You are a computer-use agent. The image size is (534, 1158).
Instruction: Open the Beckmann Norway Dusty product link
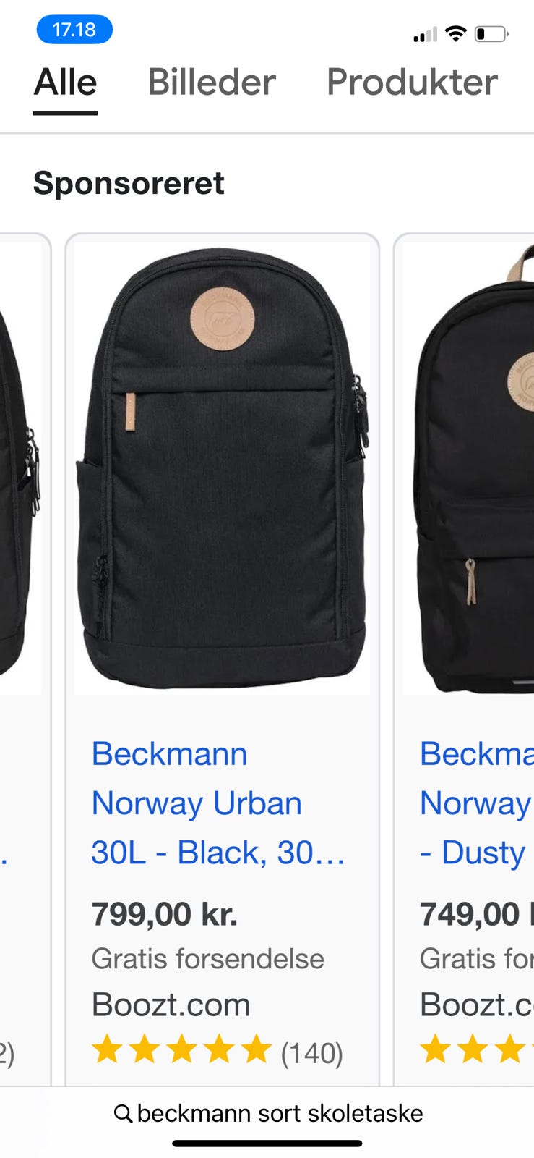pos(477,803)
